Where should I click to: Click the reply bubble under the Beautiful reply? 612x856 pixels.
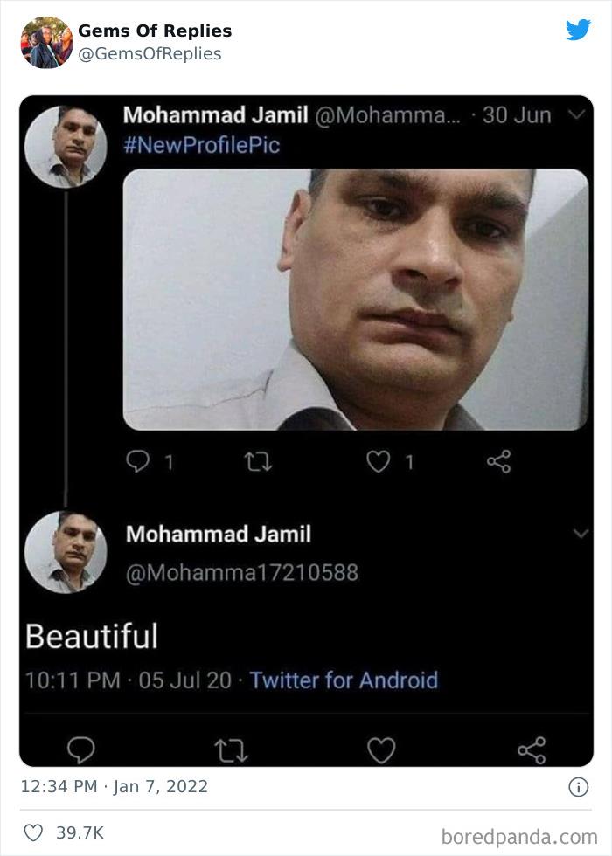click(x=80, y=748)
